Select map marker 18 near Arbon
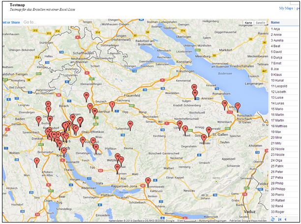Viewport: 301px width, 224px height. [224, 105]
